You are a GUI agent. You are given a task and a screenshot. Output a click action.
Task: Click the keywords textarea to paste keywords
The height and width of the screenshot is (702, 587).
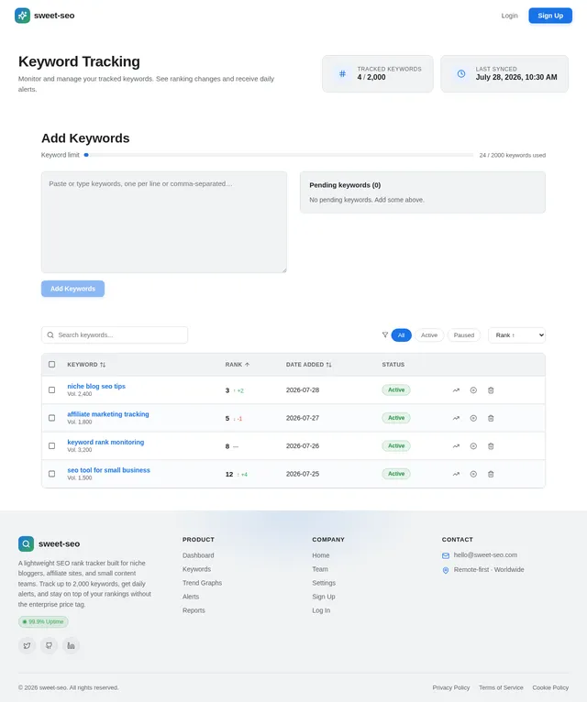pyautogui.click(x=164, y=222)
